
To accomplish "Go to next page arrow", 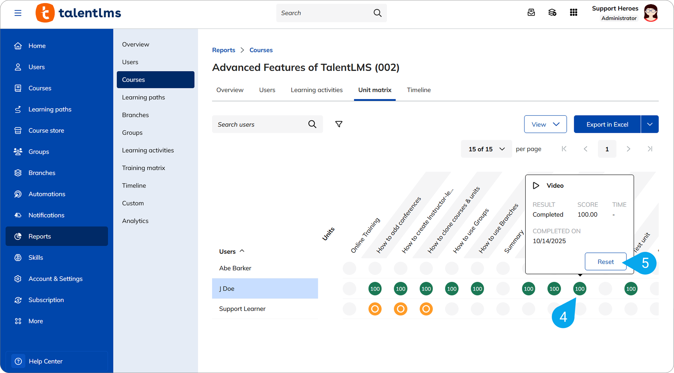I will (628, 149).
